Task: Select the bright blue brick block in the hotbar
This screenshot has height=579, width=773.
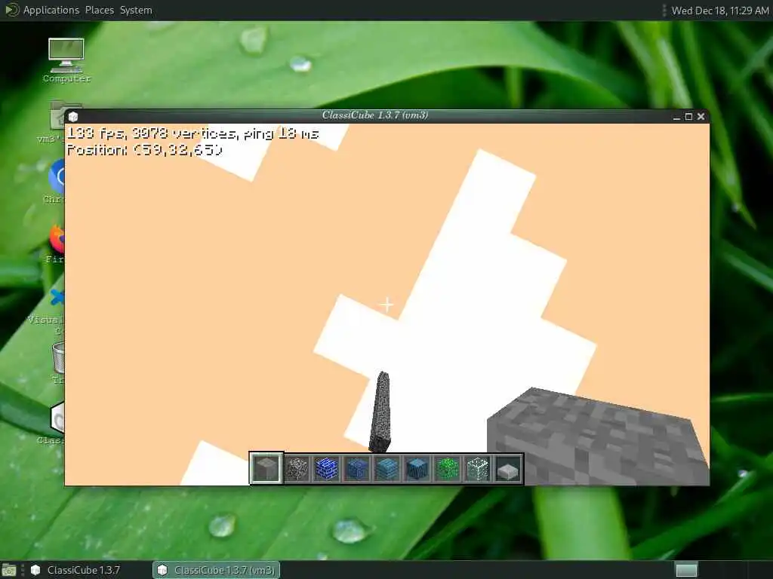Action: 327,468
